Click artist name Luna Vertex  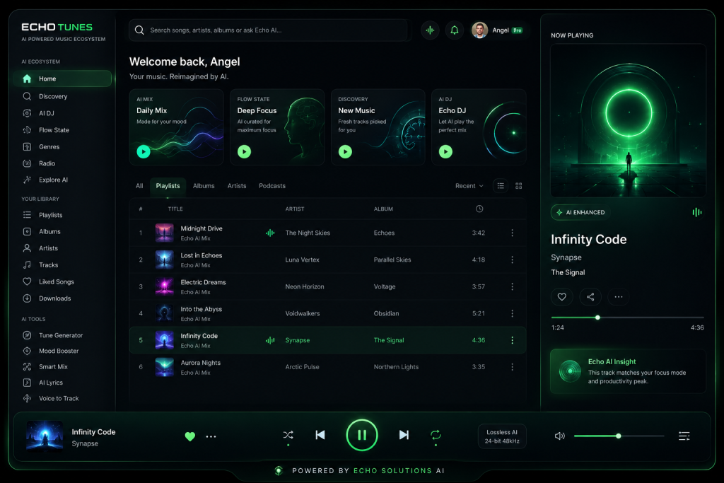coord(302,260)
